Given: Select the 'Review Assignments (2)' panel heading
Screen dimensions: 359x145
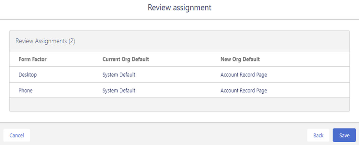Looking at the screenshot, I should tap(45, 41).
